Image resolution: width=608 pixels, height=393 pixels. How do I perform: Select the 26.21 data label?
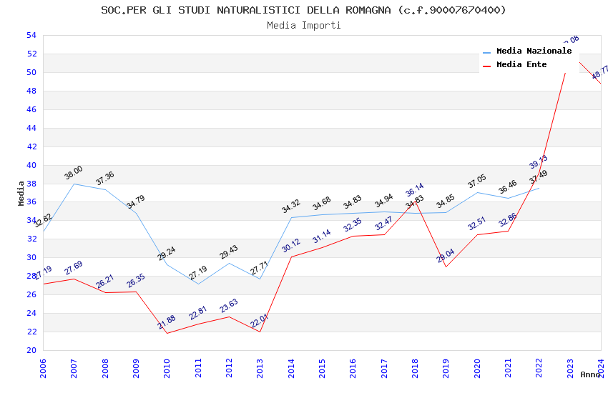pos(104,281)
